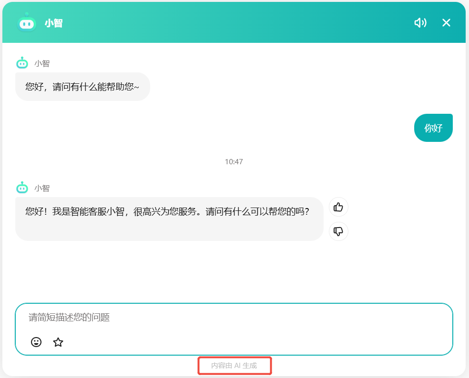Select the greeting bubble 您好，请问有什么能帮助您~
The width and height of the screenshot is (469, 378).
click(82, 87)
